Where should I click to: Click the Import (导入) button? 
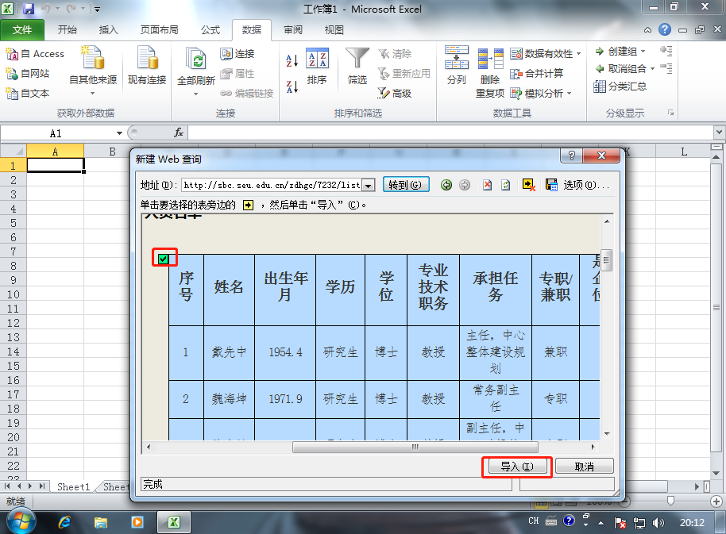(x=517, y=467)
